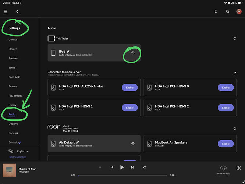Refresh Connected to Roon Server devices
245x184 pixels.
pos(235,73)
